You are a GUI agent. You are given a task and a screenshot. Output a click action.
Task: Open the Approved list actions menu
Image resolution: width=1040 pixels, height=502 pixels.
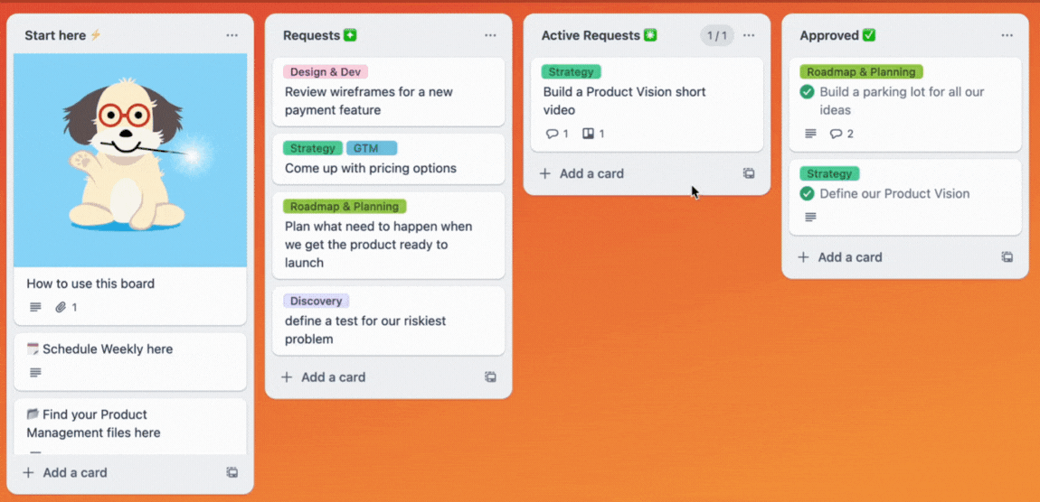point(1007,36)
